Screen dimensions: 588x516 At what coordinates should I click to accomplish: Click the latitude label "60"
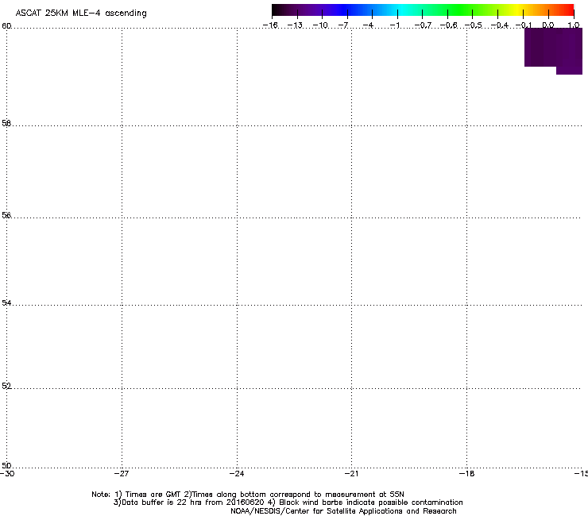coord(6,26)
